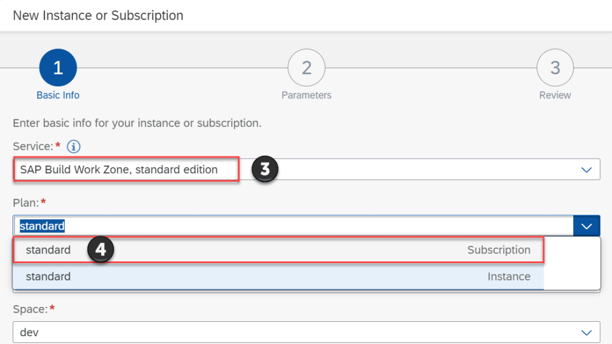Click inside the Plan text input
612x344 pixels.
tap(293, 226)
